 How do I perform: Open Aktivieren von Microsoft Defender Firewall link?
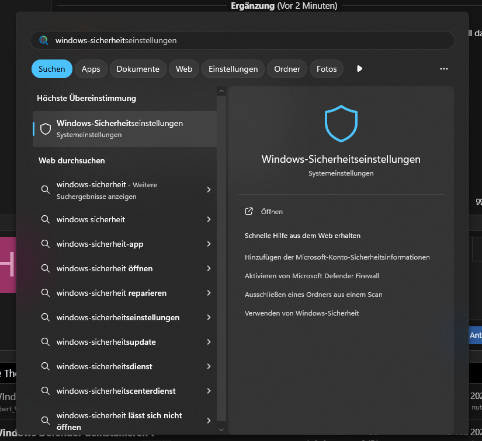(x=312, y=276)
